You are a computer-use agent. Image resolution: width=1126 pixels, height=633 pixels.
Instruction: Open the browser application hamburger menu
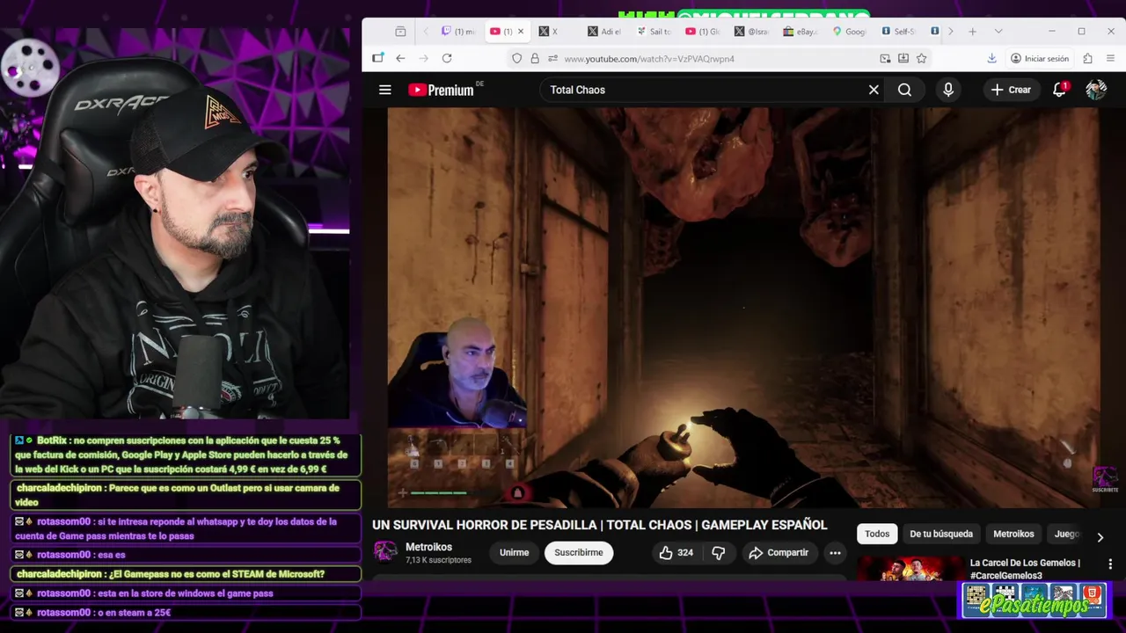click(x=1112, y=58)
